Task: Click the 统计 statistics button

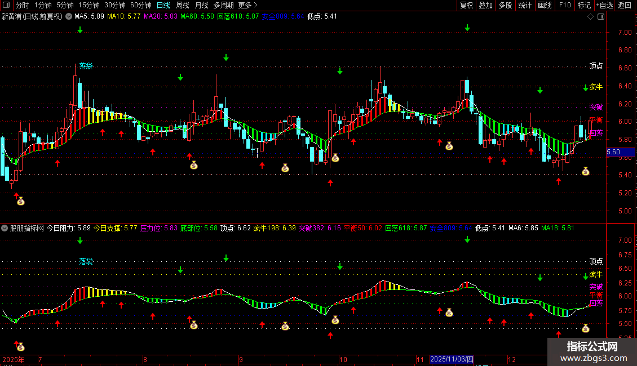Action: 524,5
